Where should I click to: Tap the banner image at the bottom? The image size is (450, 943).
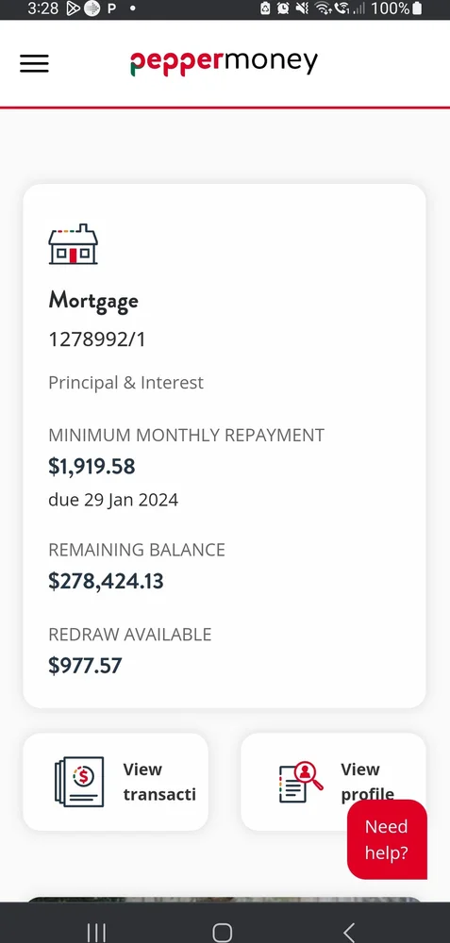[225, 900]
